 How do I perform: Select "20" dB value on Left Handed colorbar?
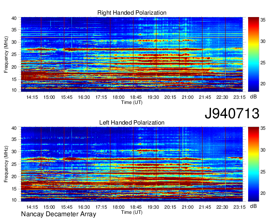[x=263, y=193]
